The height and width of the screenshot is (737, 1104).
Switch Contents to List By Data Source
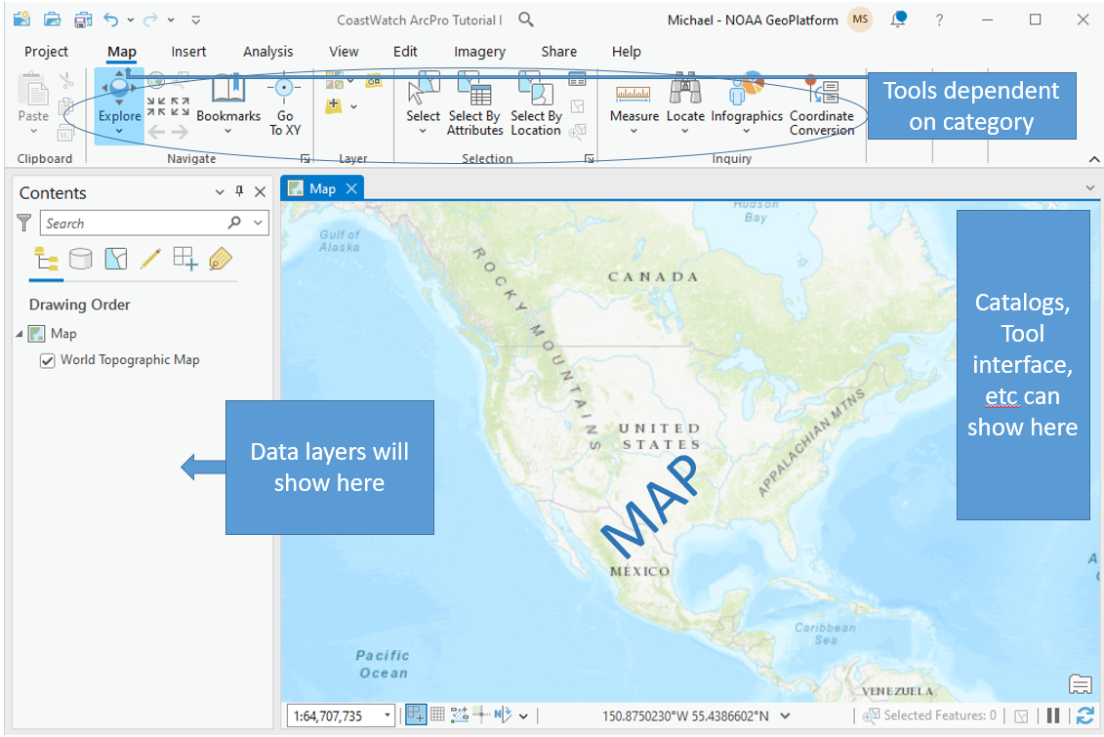click(x=81, y=258)
